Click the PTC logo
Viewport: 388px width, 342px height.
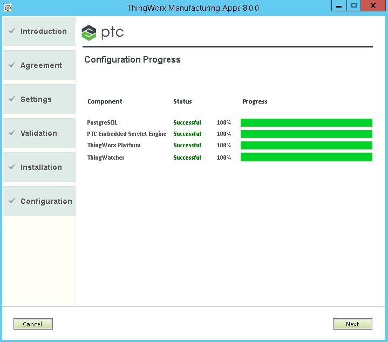pyautogui.click(x=103, y=33)
